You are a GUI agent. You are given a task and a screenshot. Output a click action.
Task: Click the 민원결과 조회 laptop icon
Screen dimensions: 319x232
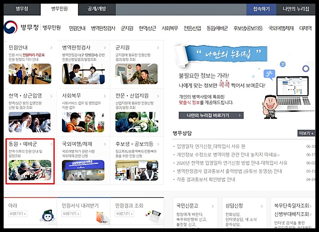click(154, 215)
